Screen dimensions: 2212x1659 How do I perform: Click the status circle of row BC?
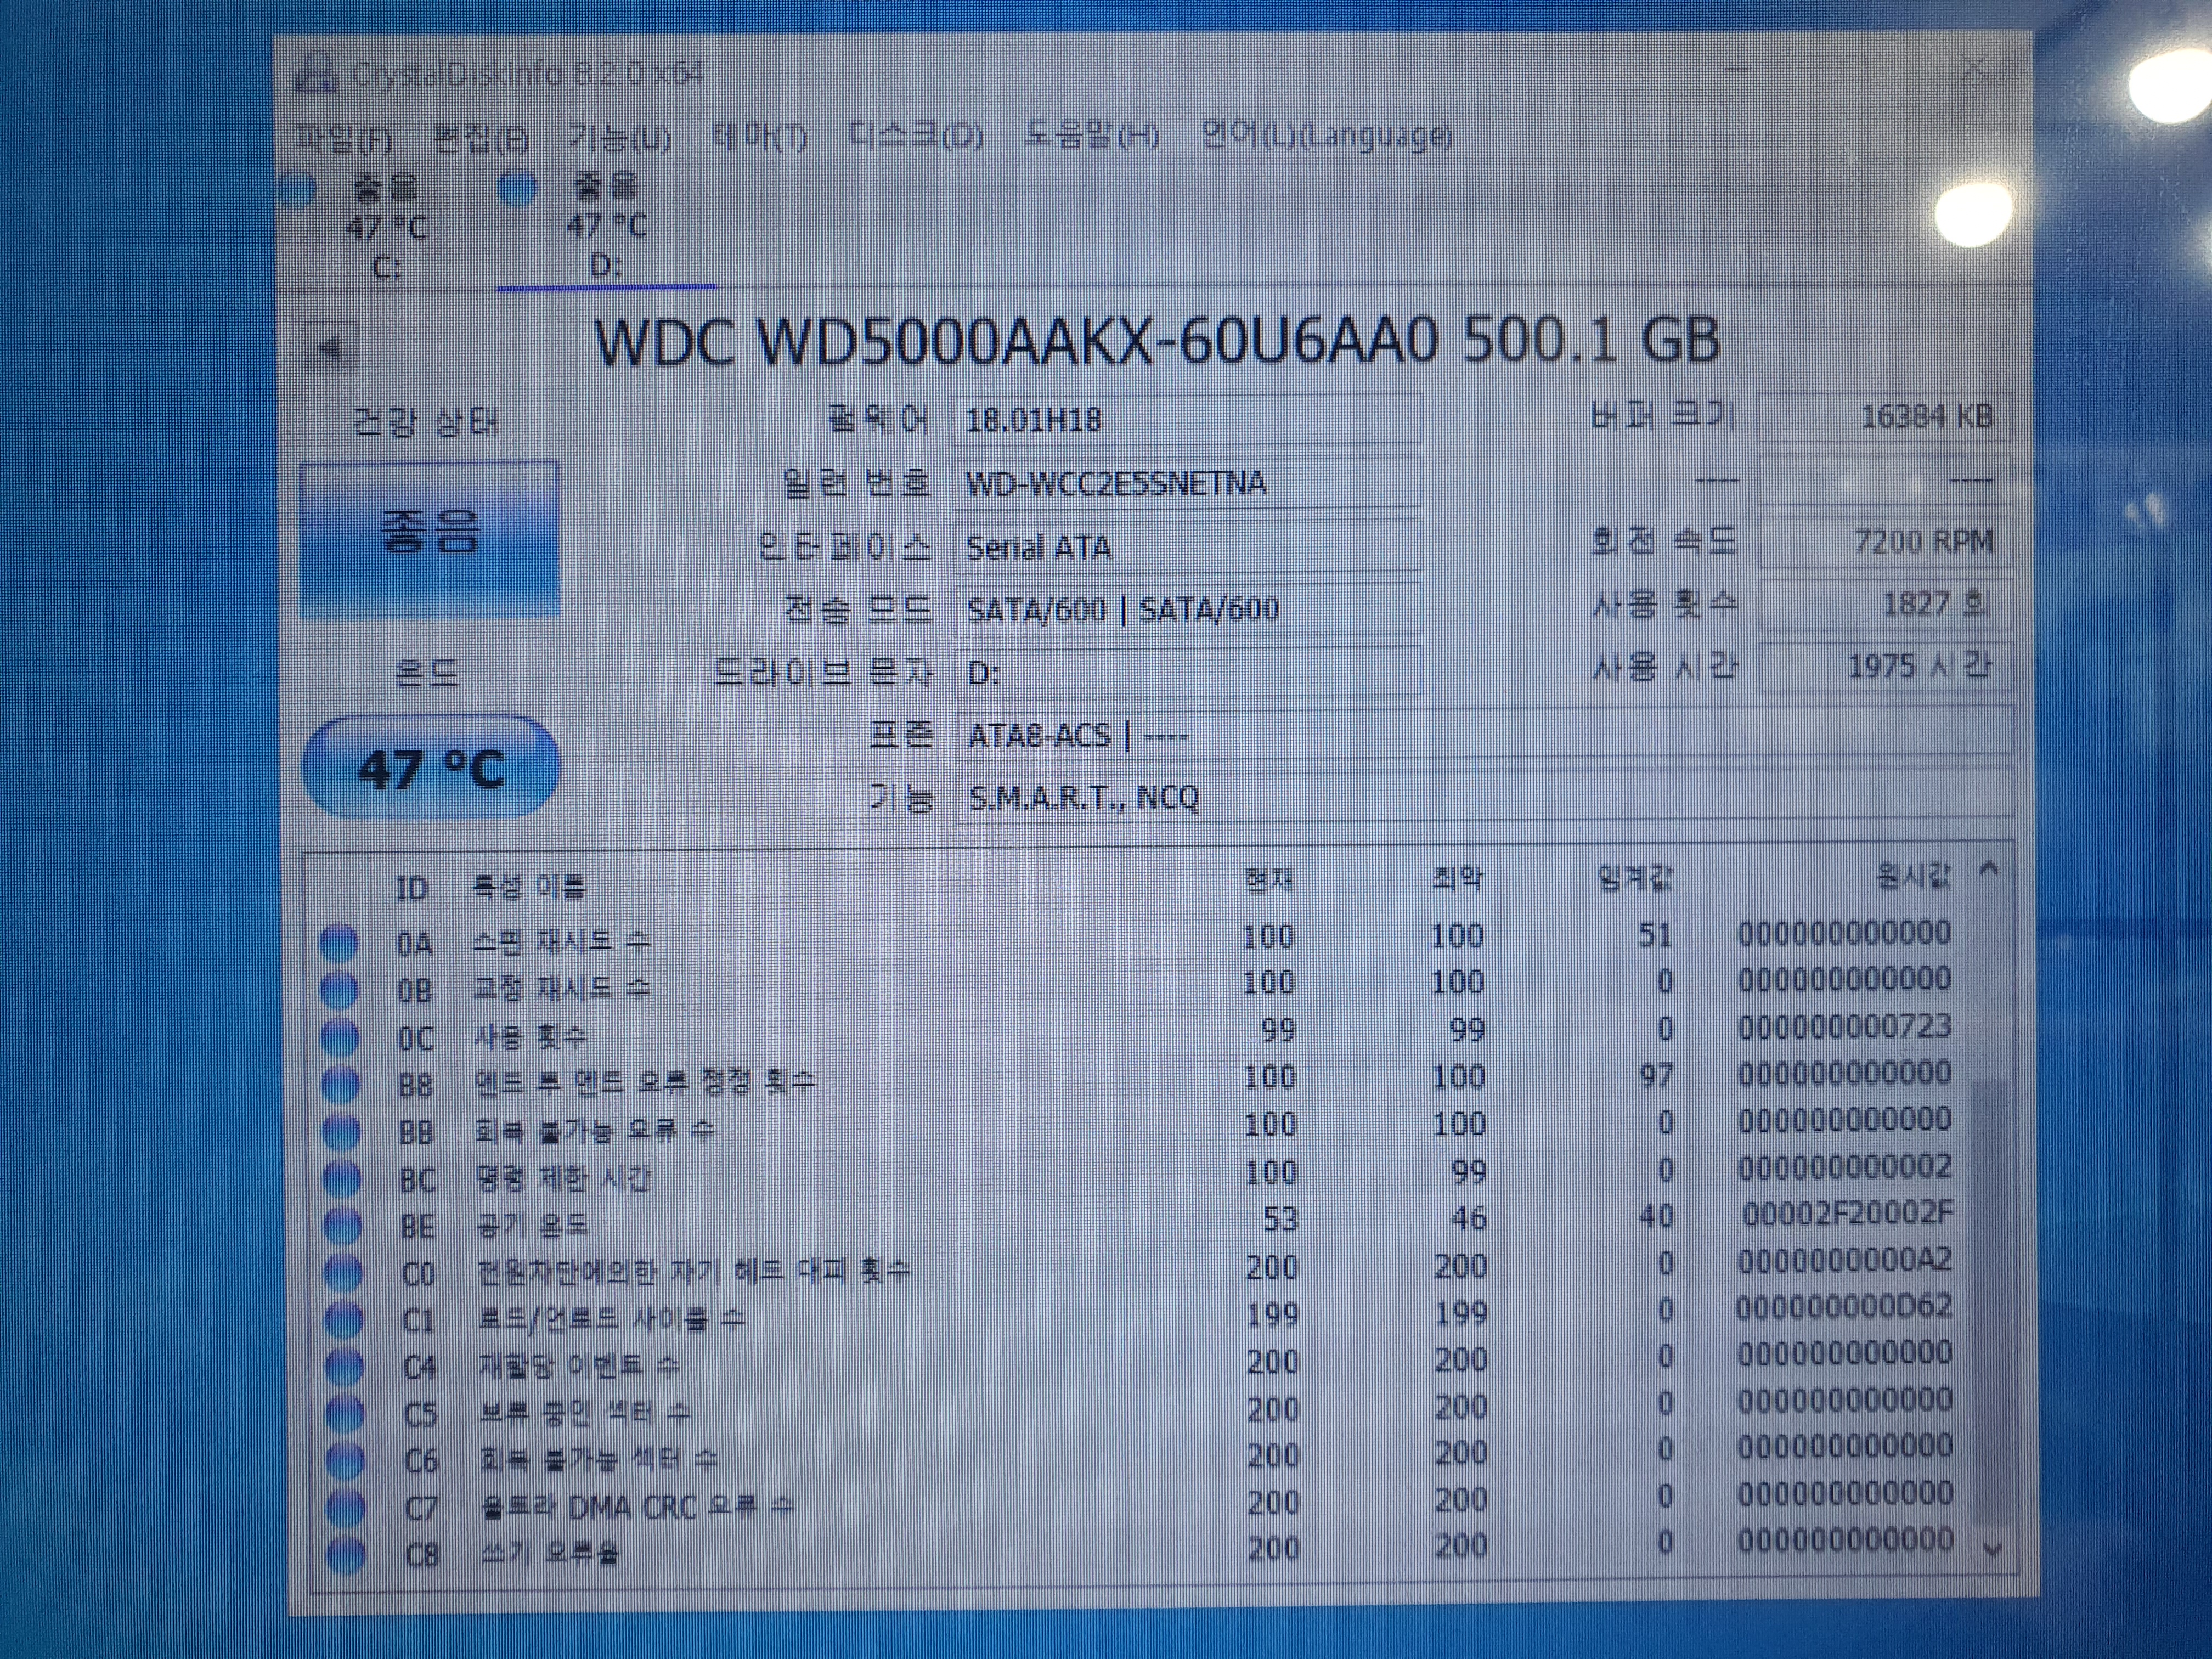pos(343,1179)
